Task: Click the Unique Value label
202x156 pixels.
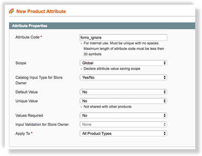Action: tap(27, 101)
